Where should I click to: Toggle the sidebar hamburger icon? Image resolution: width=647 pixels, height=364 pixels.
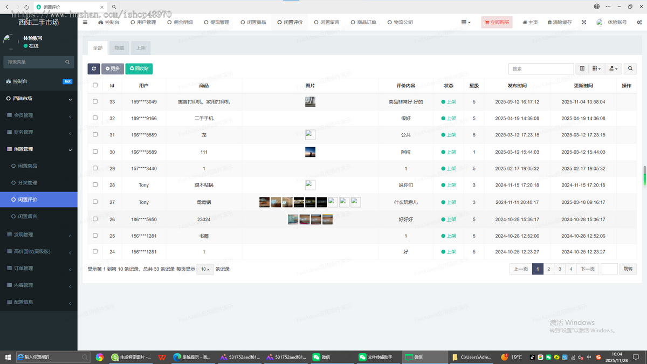click(85, 22)
